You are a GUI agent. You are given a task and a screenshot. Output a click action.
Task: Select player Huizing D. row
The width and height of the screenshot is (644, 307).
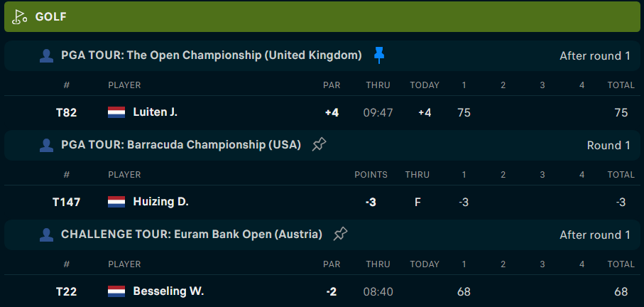[322, 202]
